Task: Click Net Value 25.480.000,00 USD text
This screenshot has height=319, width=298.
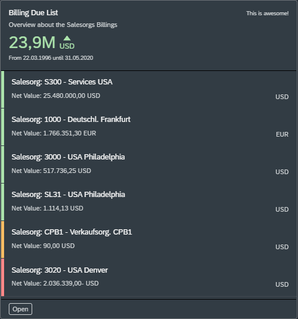Action: (x=56, y=96)
